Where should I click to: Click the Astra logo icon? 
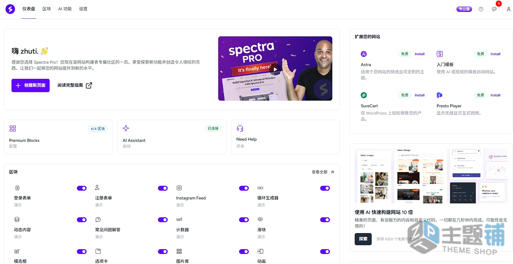(364, 54)
